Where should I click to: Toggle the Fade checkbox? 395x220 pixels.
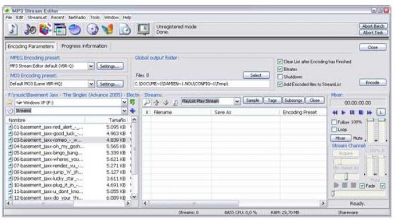362,186
